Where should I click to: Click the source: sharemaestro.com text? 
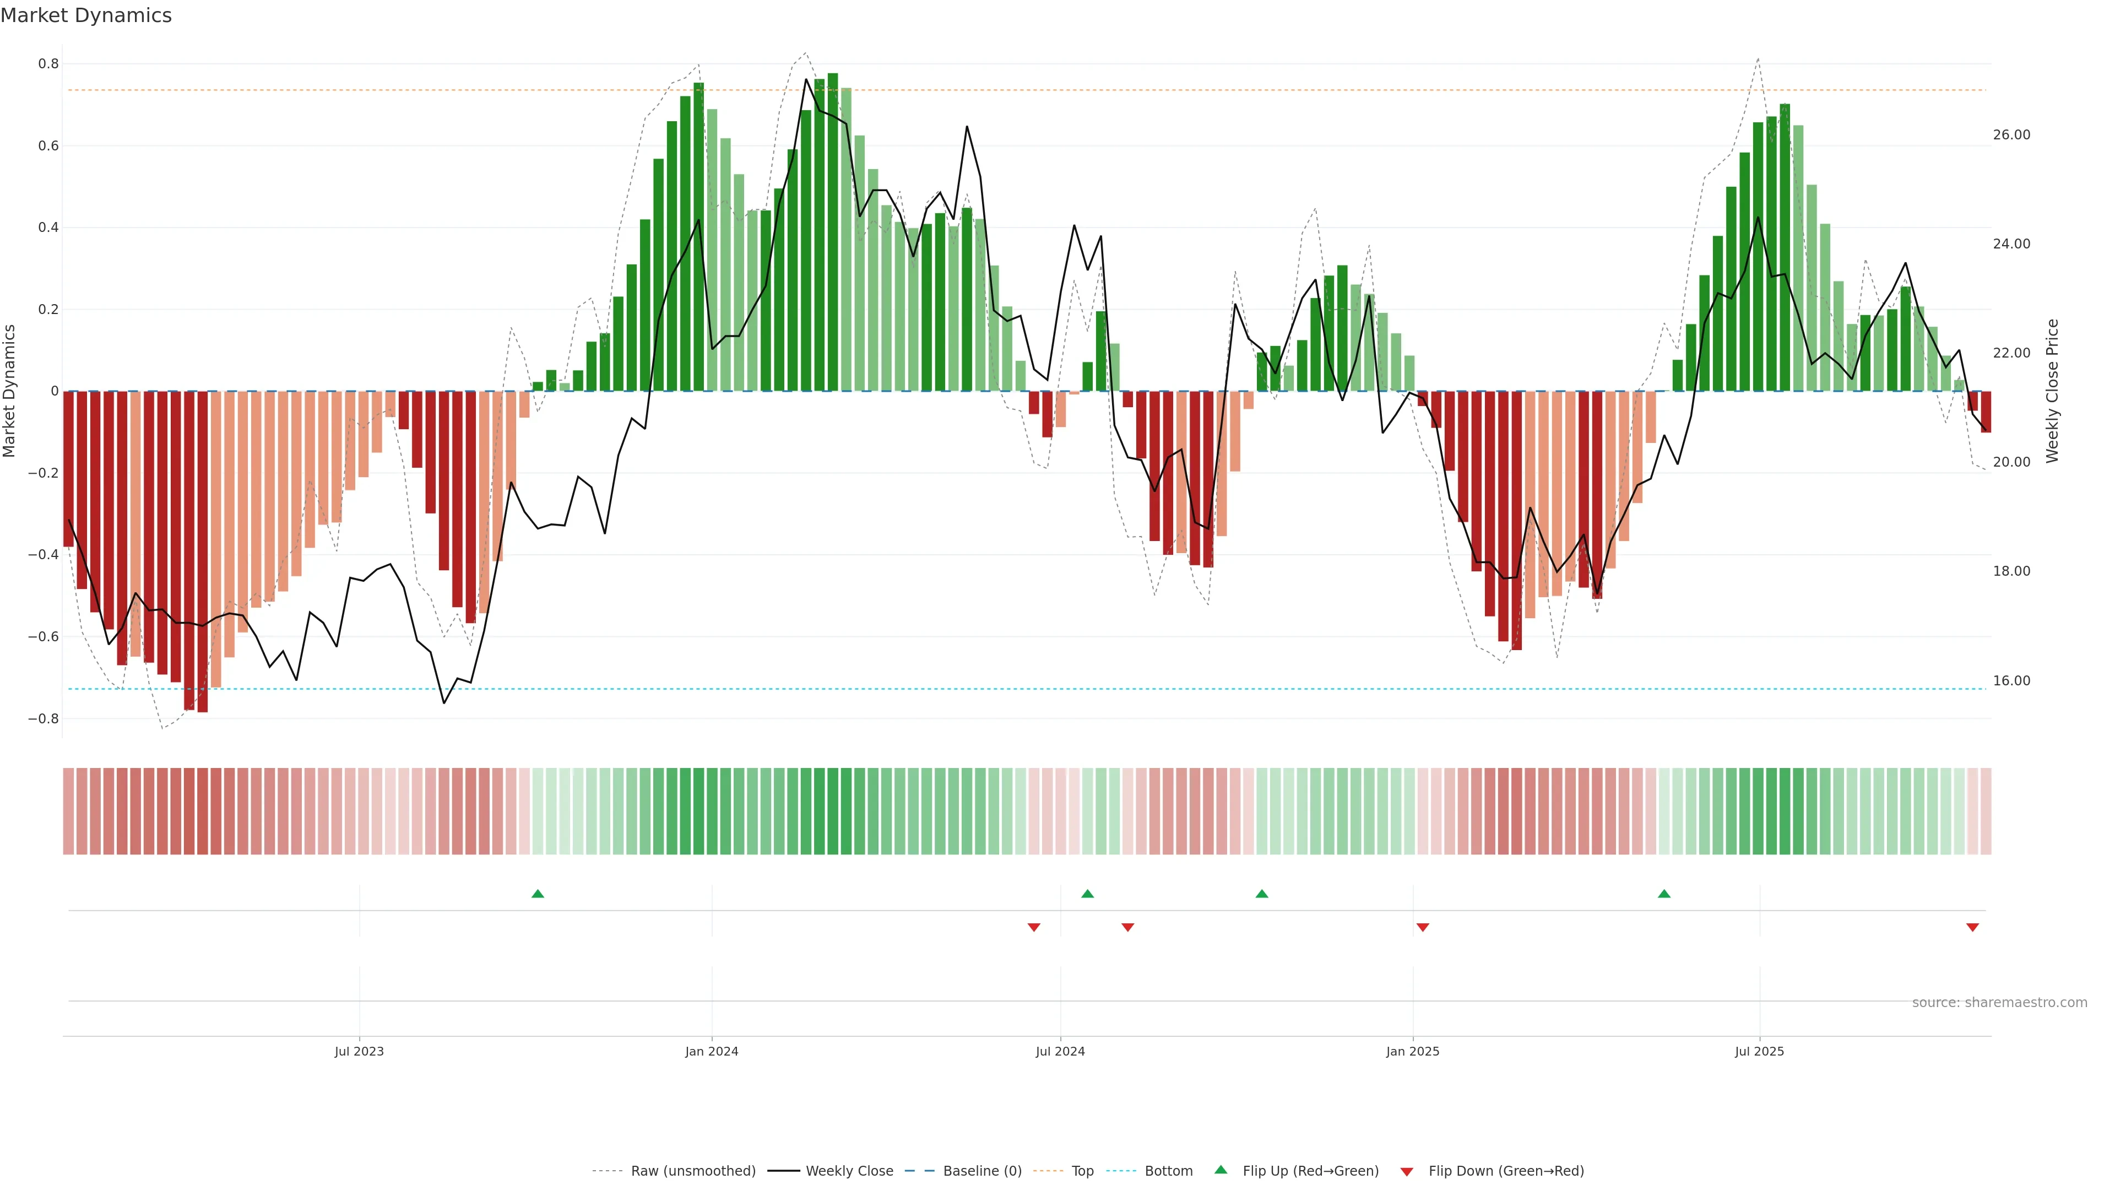pos(1999,1003)
